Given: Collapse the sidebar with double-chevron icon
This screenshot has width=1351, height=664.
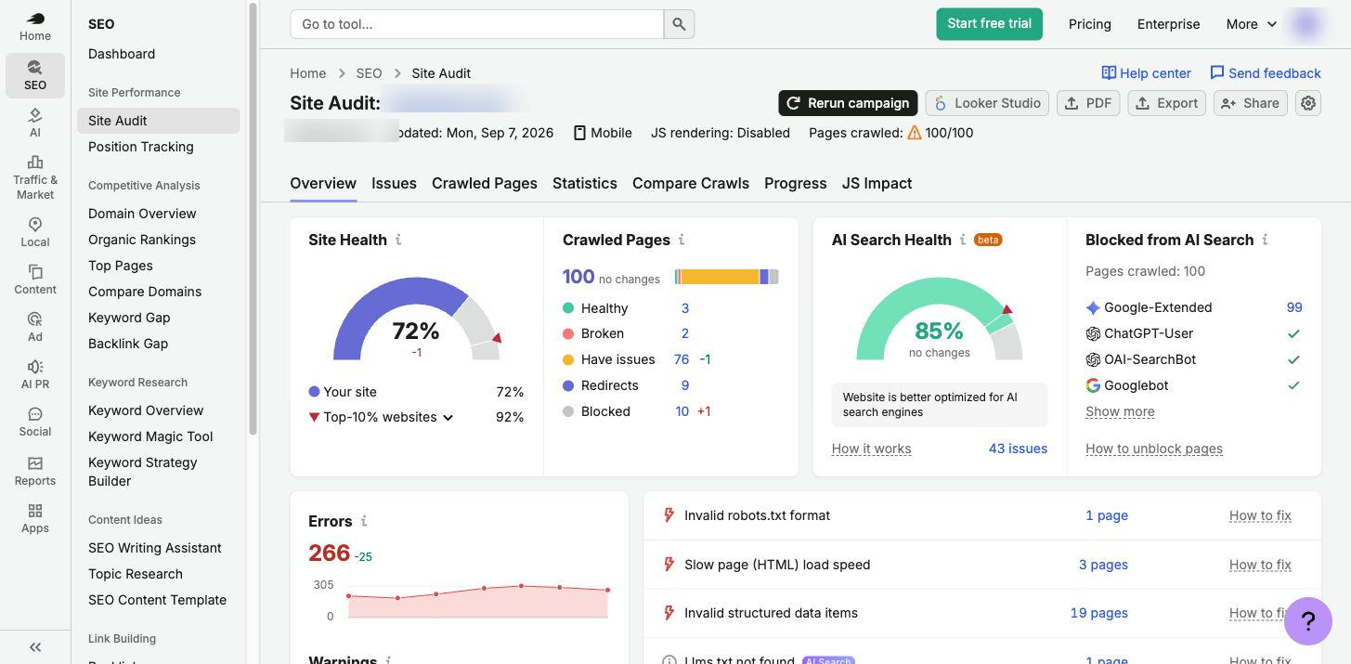Looking at the screenshot, I should click(35, 647).
